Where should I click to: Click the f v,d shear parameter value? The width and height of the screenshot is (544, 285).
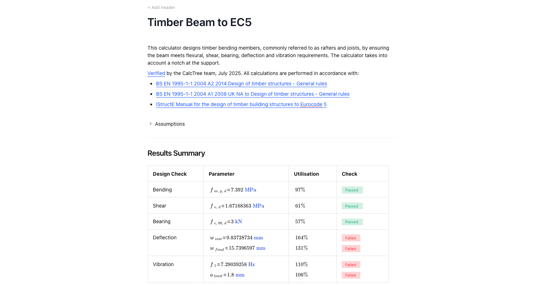coord(237,206)
